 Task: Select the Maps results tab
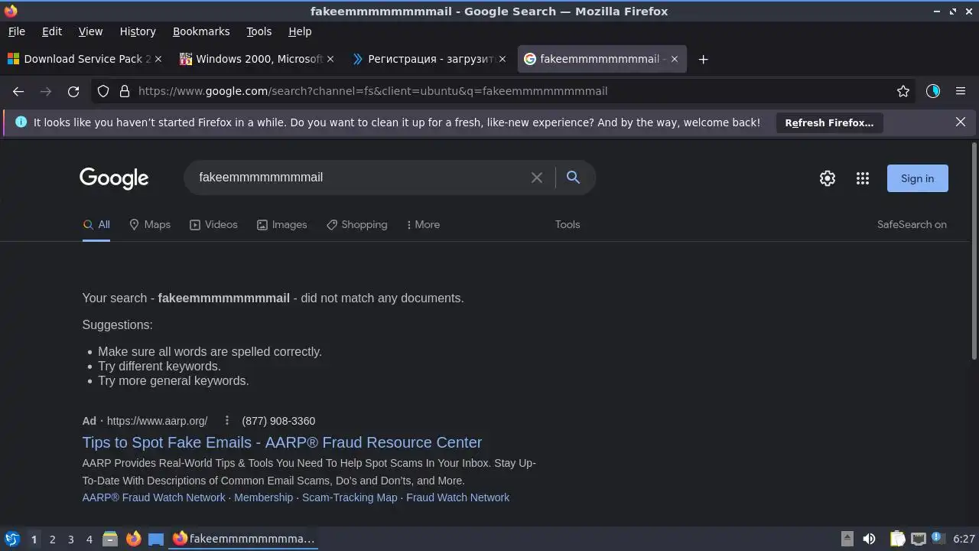pos(150,224)
